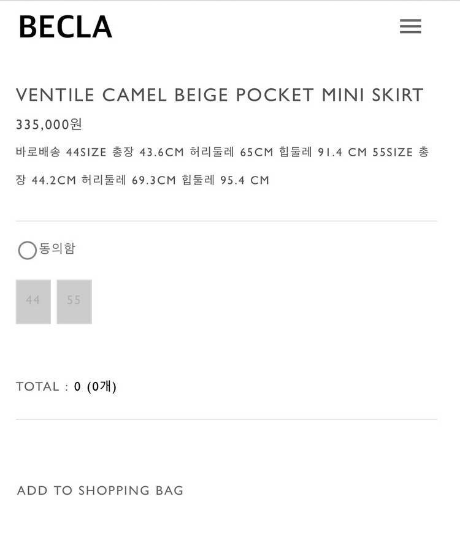
Task: Click the 335,000원 price text
Action: click(49, 124)
